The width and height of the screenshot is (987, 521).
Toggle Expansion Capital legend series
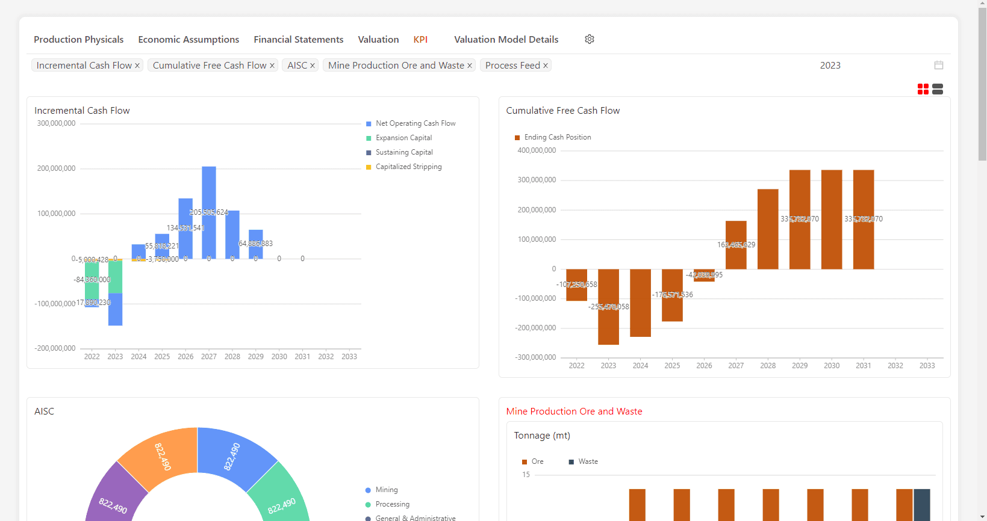click(x=403, y=138)
